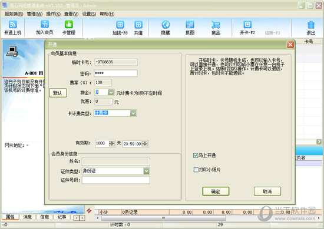Open the 帮助(H) menu
The width and height of the screenshot is (324, 229).
[107, 14]
